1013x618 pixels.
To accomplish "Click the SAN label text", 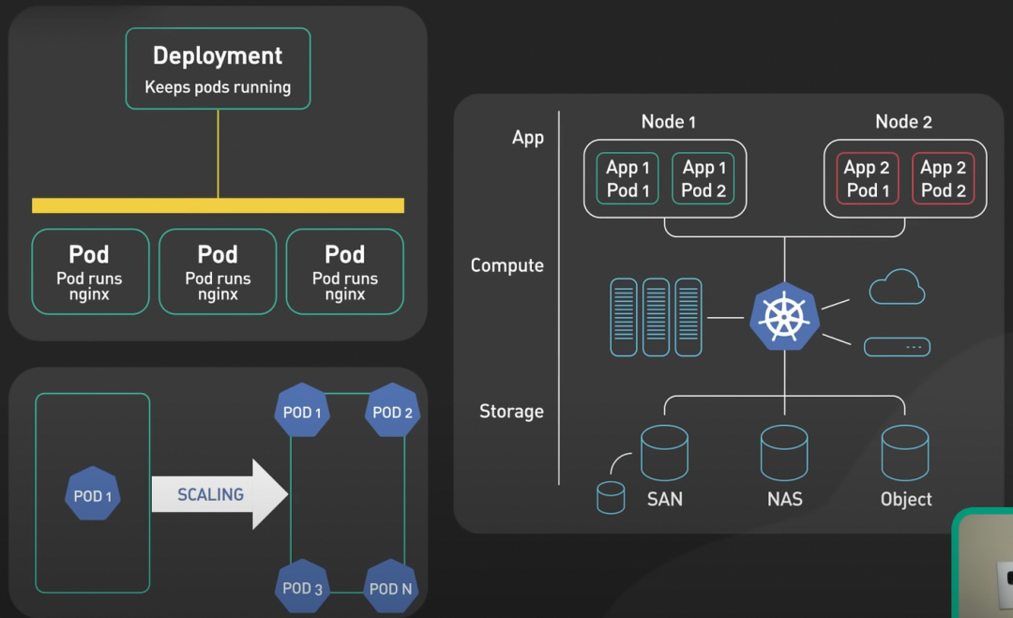I will (665, 499).
